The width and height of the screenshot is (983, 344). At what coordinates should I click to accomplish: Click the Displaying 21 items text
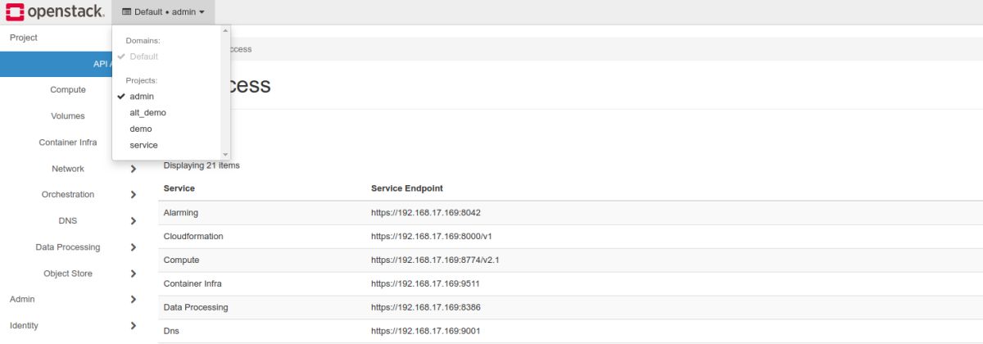[x=202, y=165]
